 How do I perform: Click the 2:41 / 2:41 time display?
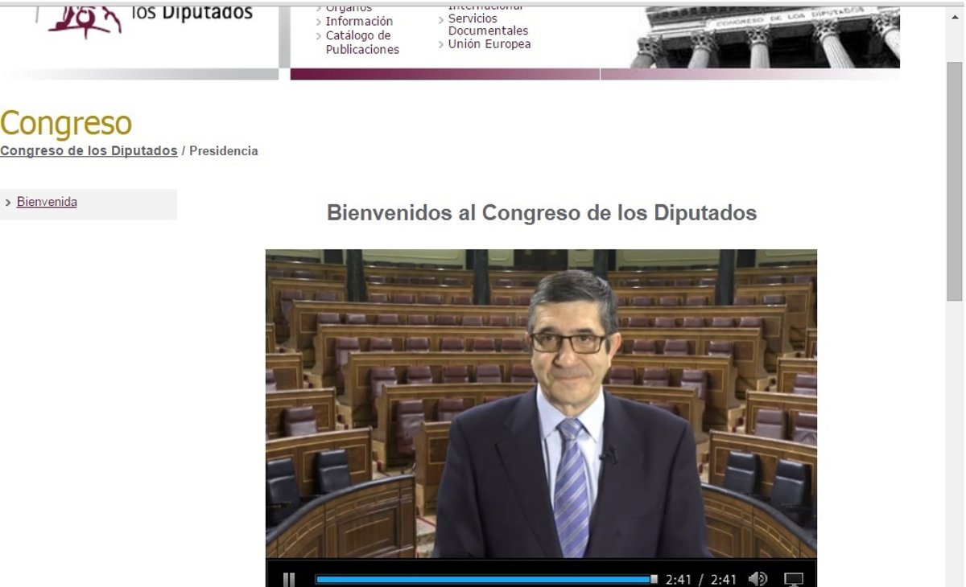coord(701,579)
